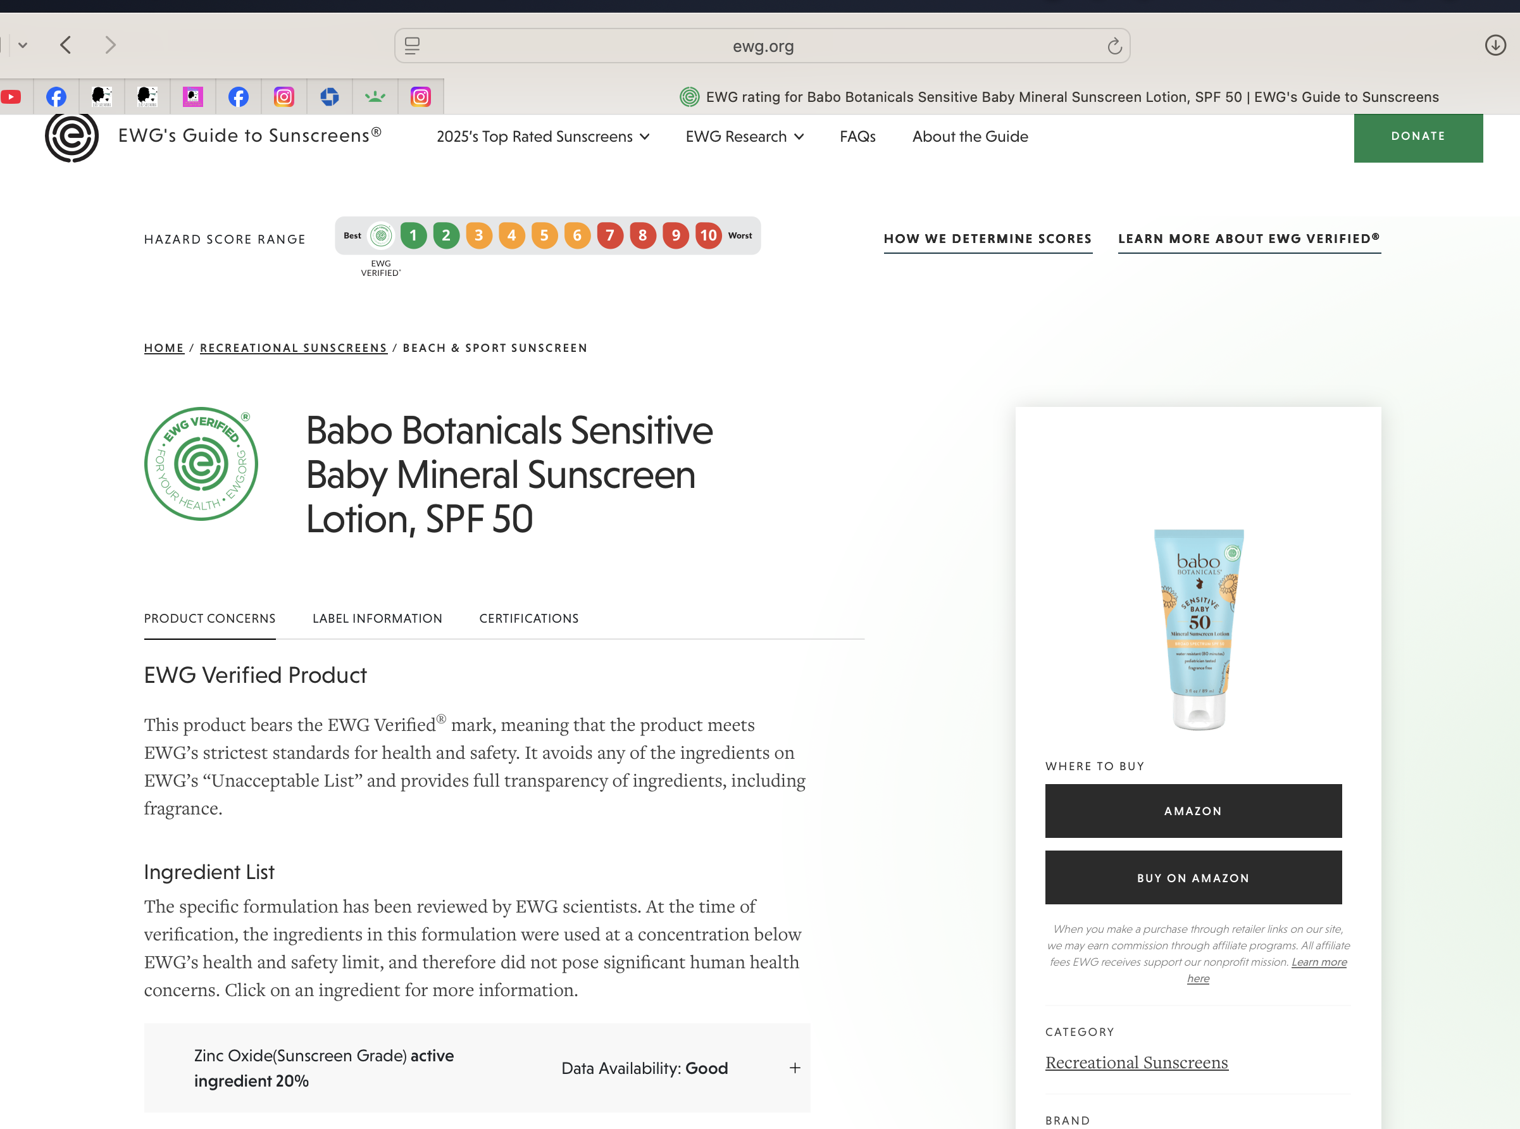Switch to the pinned YouTube tab

click(x=11, y=96)
